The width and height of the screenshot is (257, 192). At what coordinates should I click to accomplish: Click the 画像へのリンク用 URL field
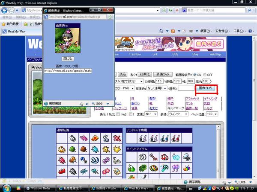click(68, 71)
